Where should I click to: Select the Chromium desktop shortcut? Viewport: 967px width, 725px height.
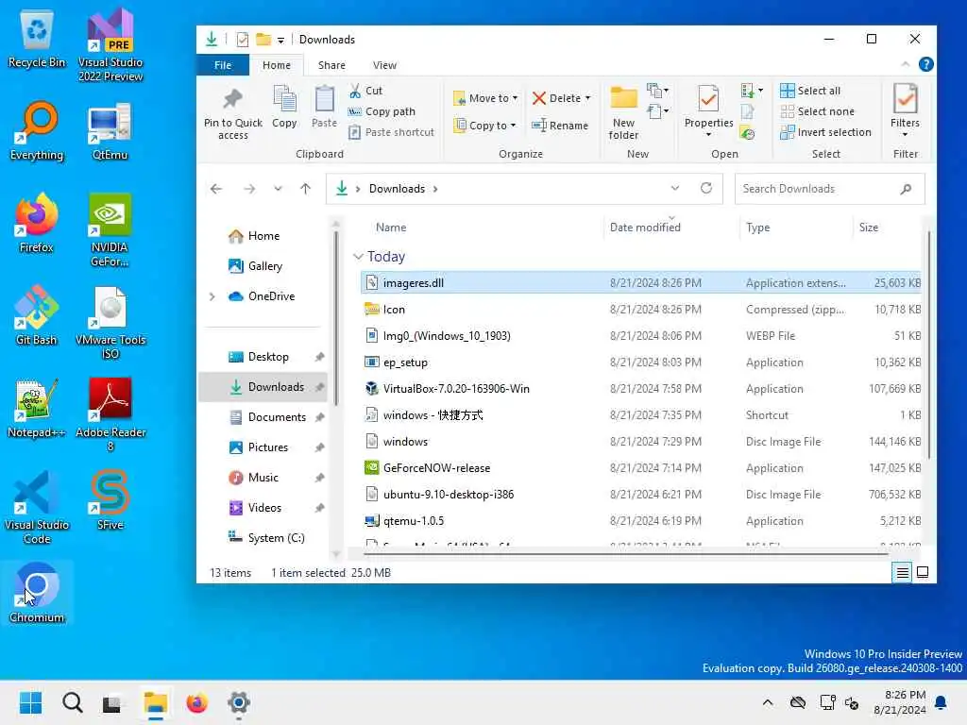[37, 593]
